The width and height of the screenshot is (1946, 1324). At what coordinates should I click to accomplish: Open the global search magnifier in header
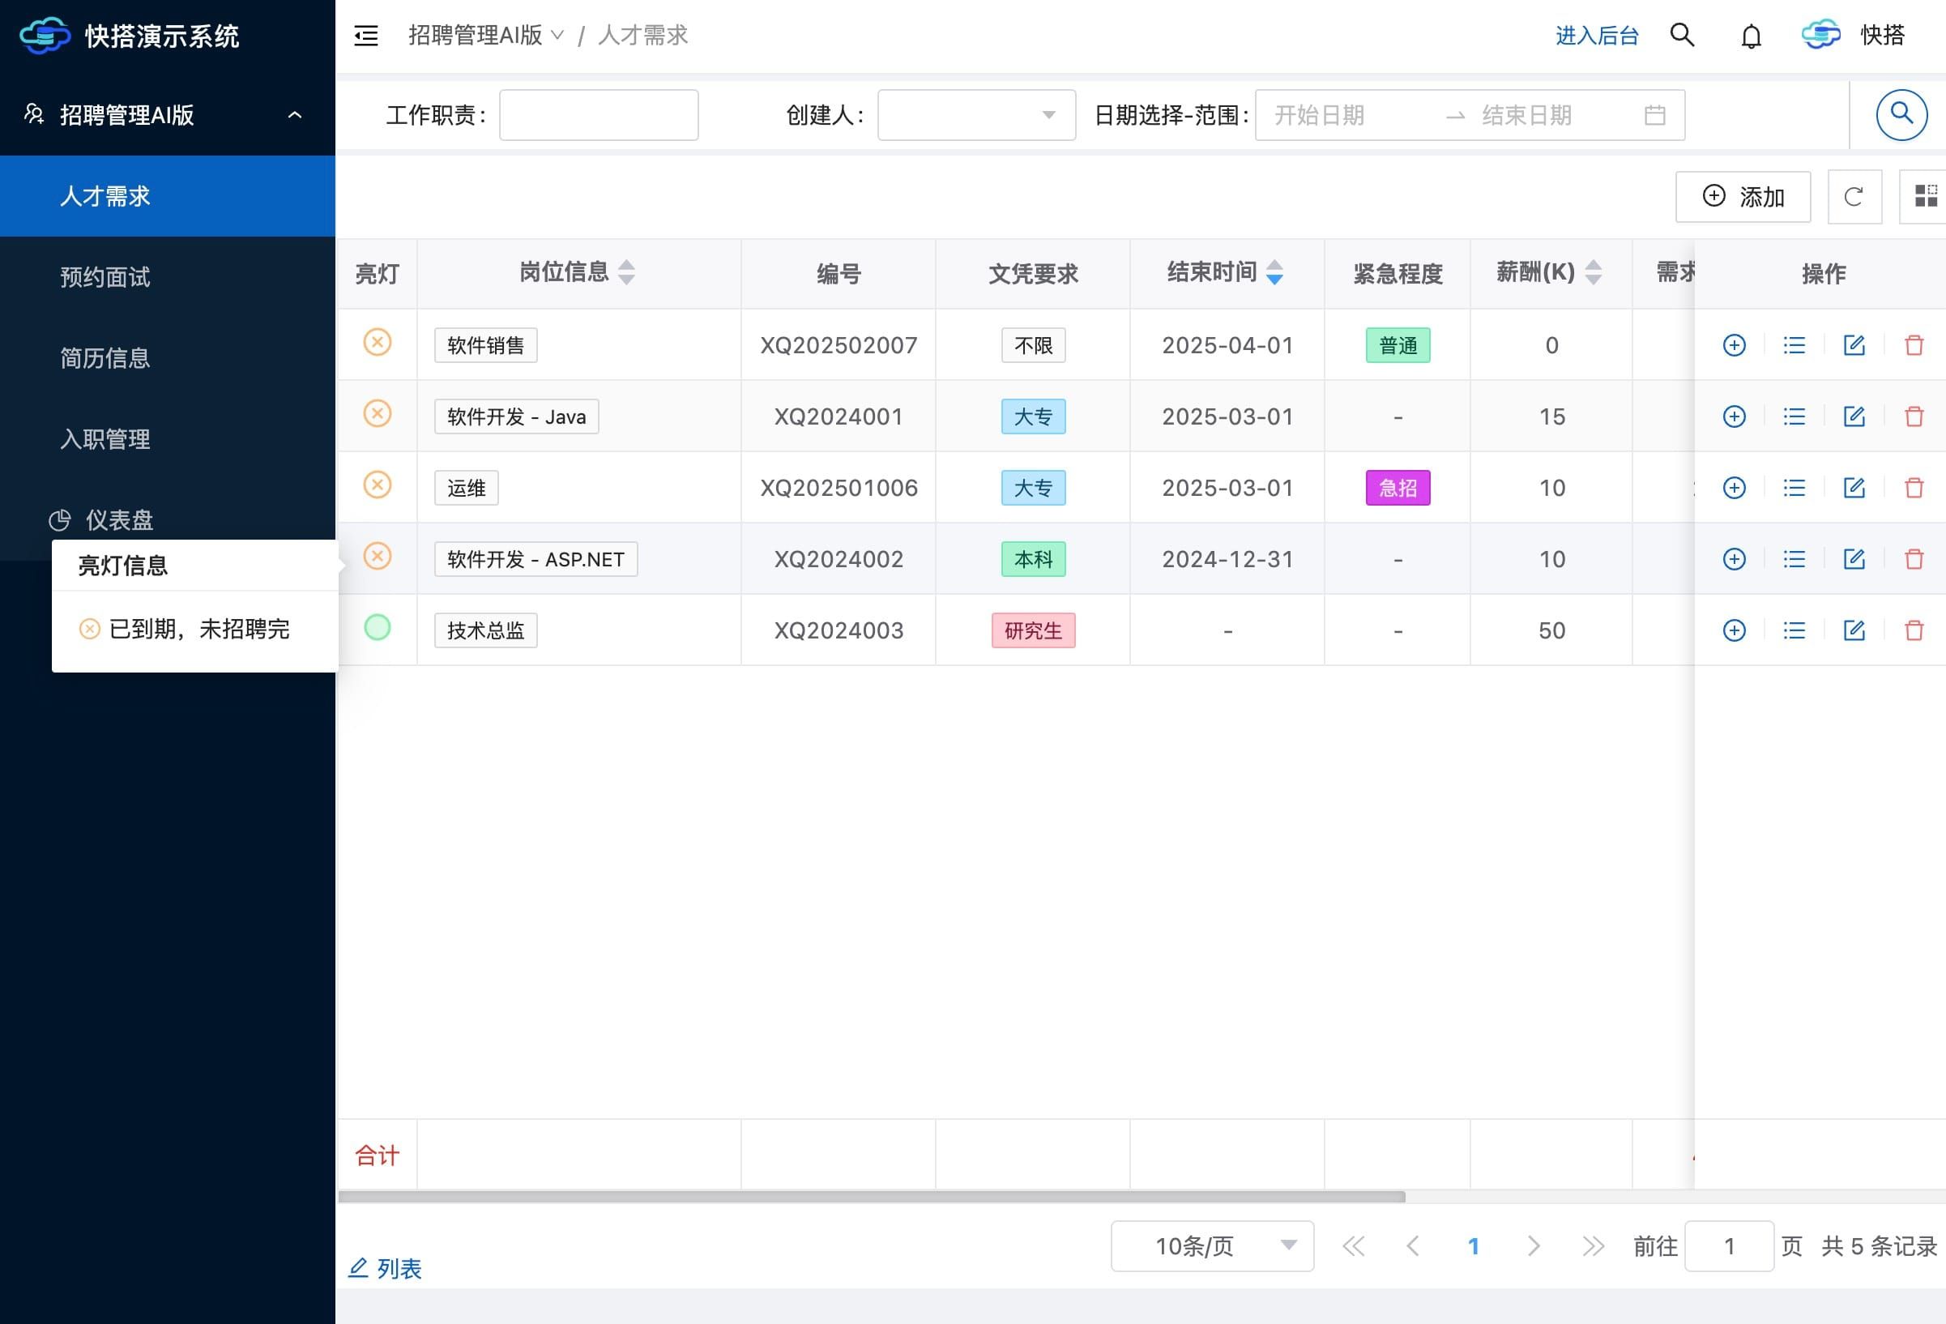1682,35
